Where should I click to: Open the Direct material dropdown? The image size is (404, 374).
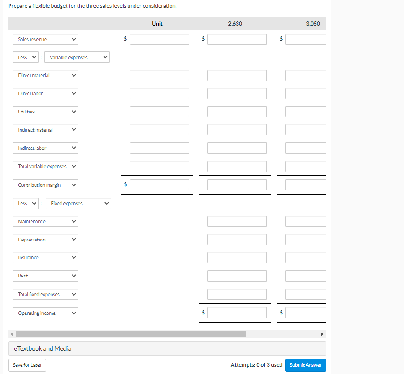pos(46,76)
